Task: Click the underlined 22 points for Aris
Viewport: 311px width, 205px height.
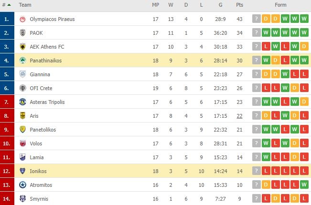Action: (239, 116)
